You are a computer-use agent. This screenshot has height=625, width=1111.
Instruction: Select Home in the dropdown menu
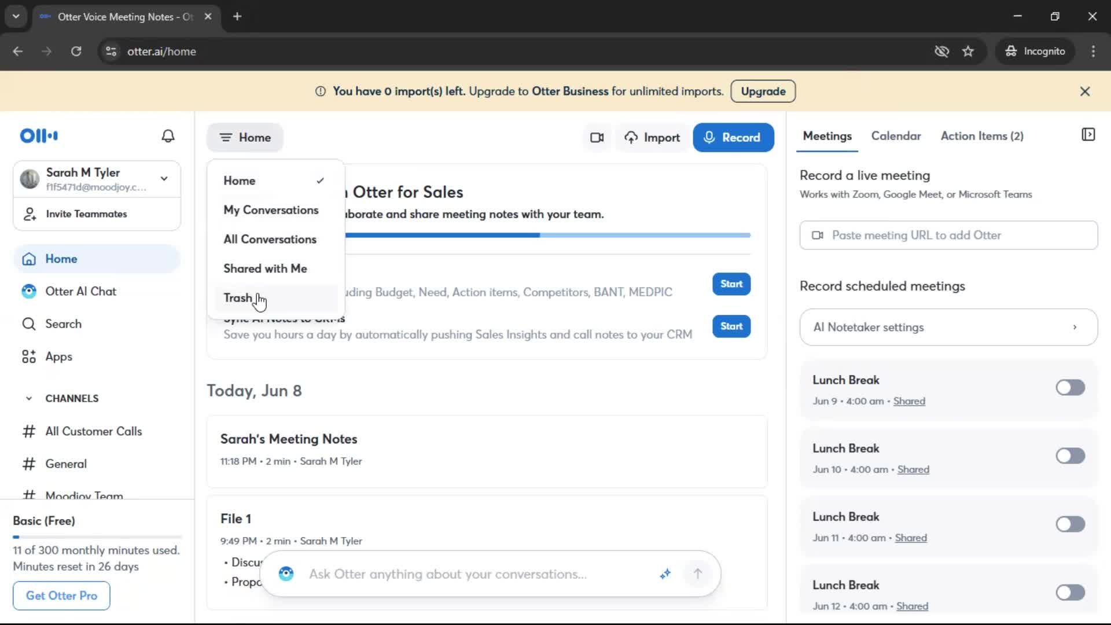tap(275, 181)
